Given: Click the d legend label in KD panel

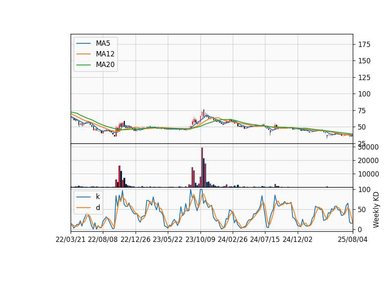Looking at the screenshot, I should [x=98, y=208].
